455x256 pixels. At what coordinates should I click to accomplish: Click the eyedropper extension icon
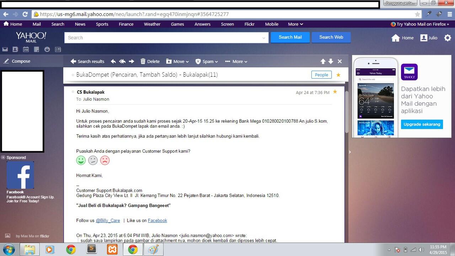[429, 14]
